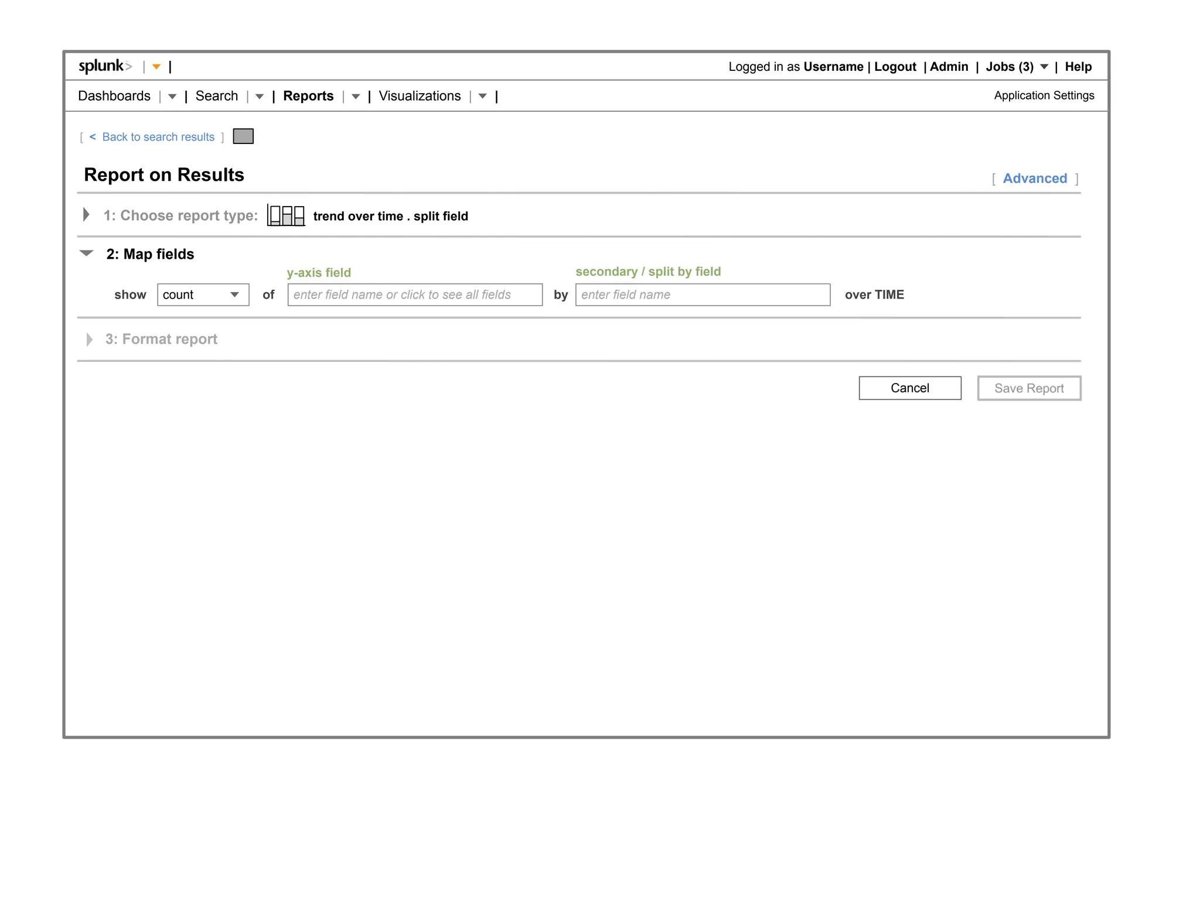This screenshot has width=1200, height=917.
Task: Focus the y-axis field input
Action: [415, 295]
